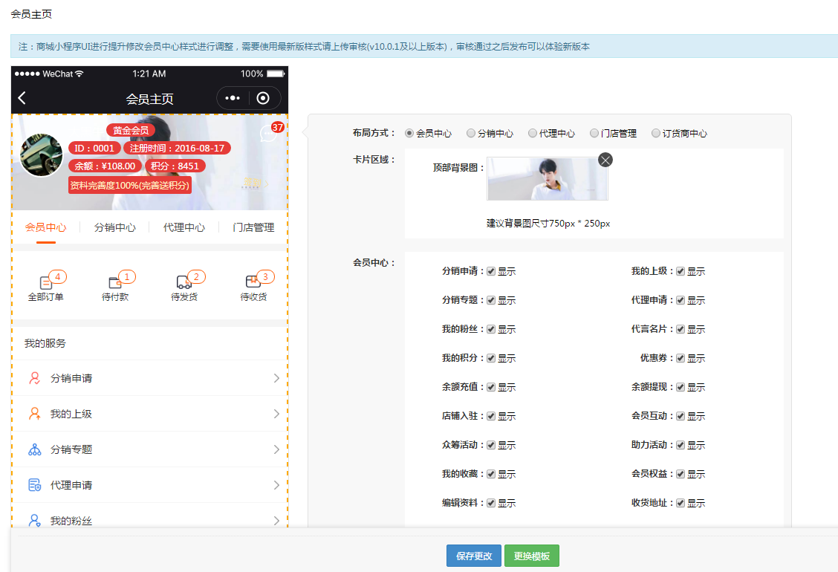Toggle 优惠券 显示 checkbox
This screenshot has height=572, width=838.
(x=681, y=358)
